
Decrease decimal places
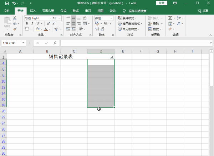coord(102,29)
